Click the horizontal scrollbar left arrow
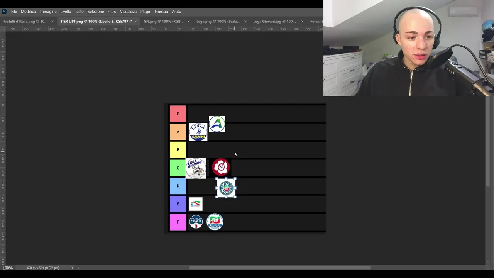494x278 pixels. [78, 268]
